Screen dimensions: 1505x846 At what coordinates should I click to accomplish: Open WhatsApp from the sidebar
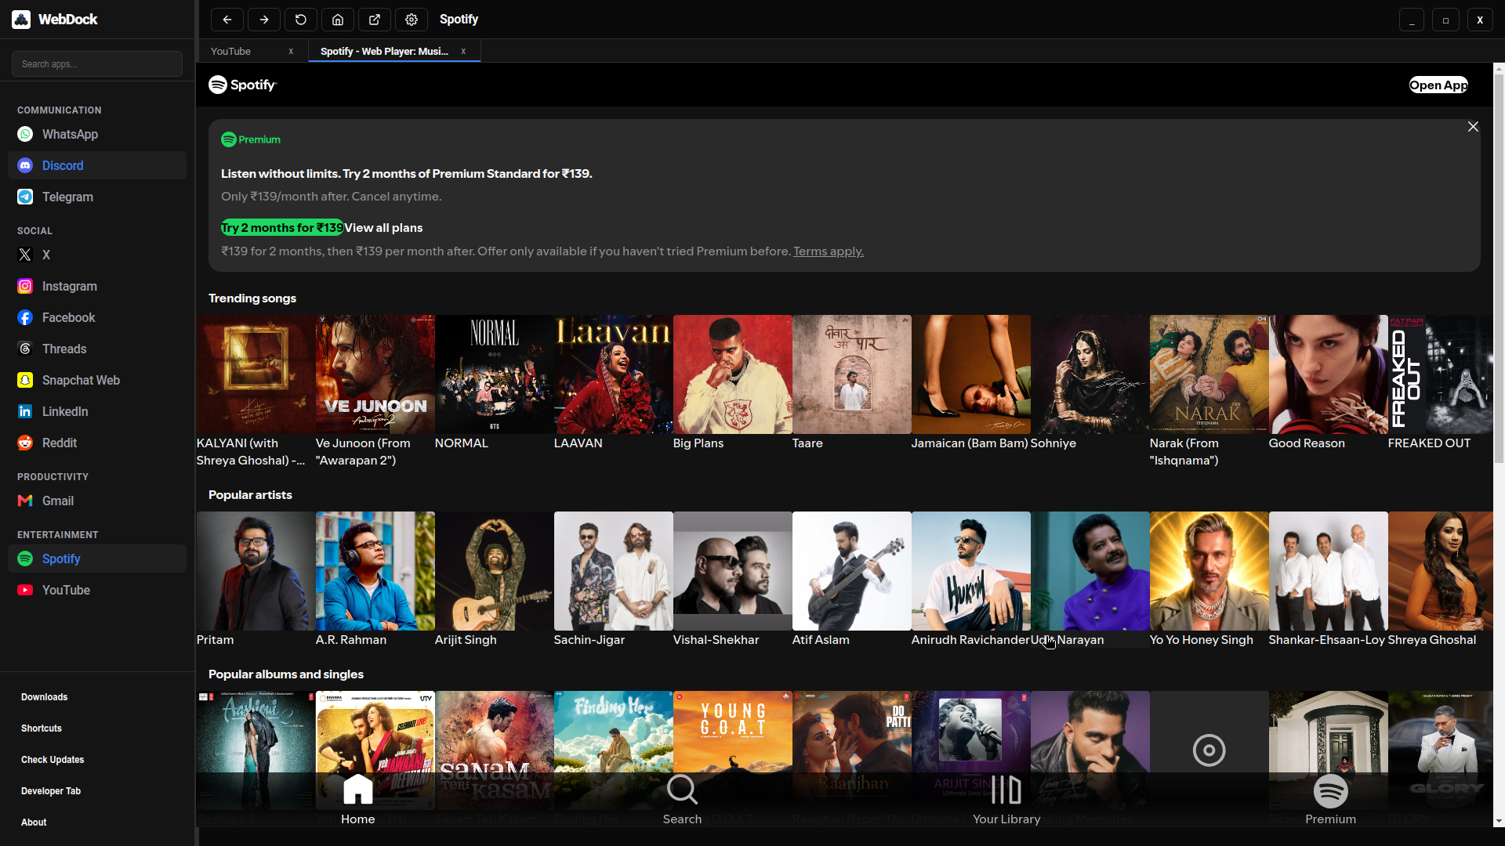coord(97,134)
